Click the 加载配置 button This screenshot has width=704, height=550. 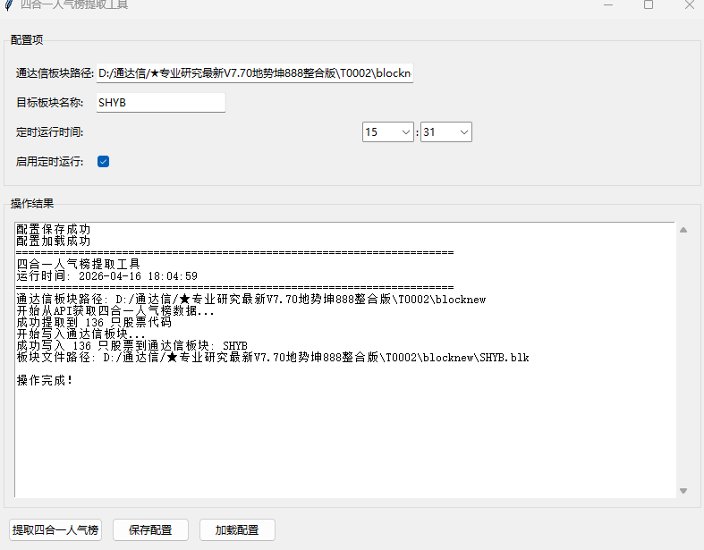pos(237,530)
